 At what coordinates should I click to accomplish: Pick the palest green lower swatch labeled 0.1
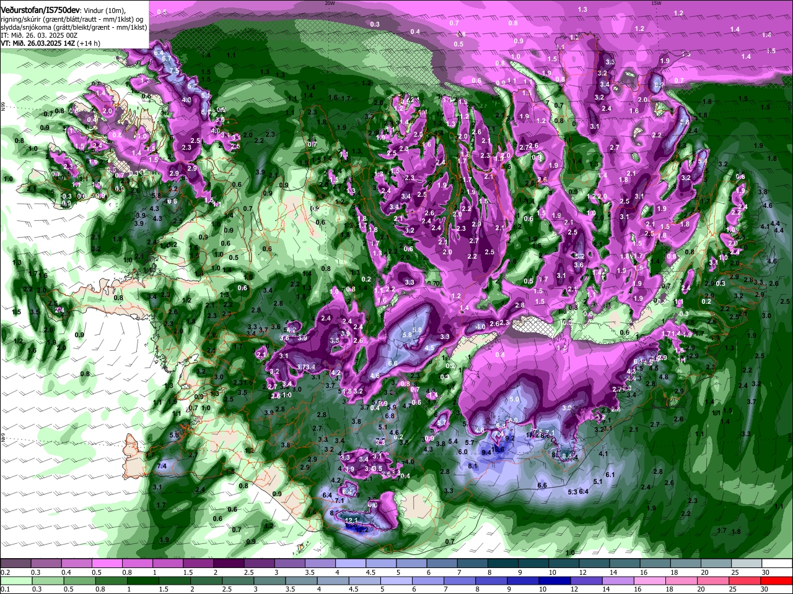16,580
